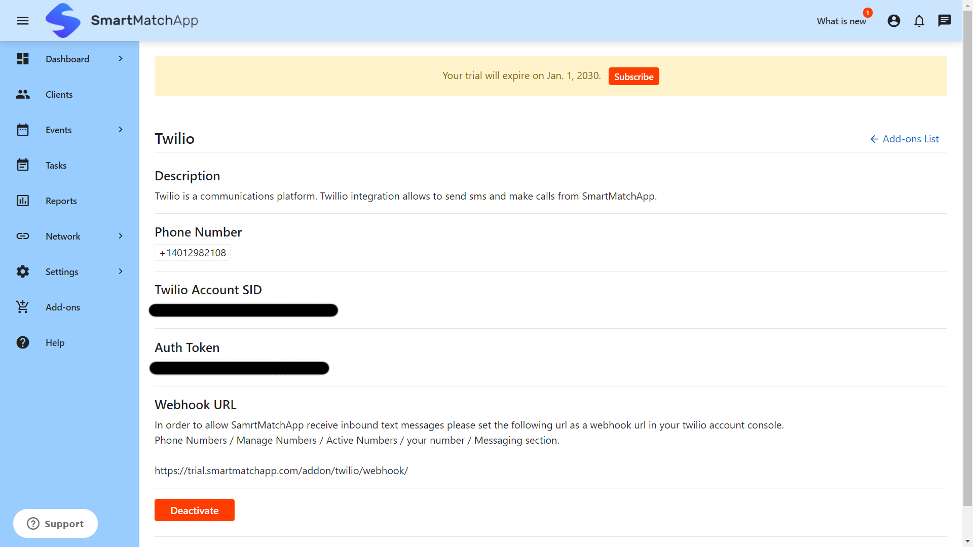Select the Clients people icon

(23, 94)
